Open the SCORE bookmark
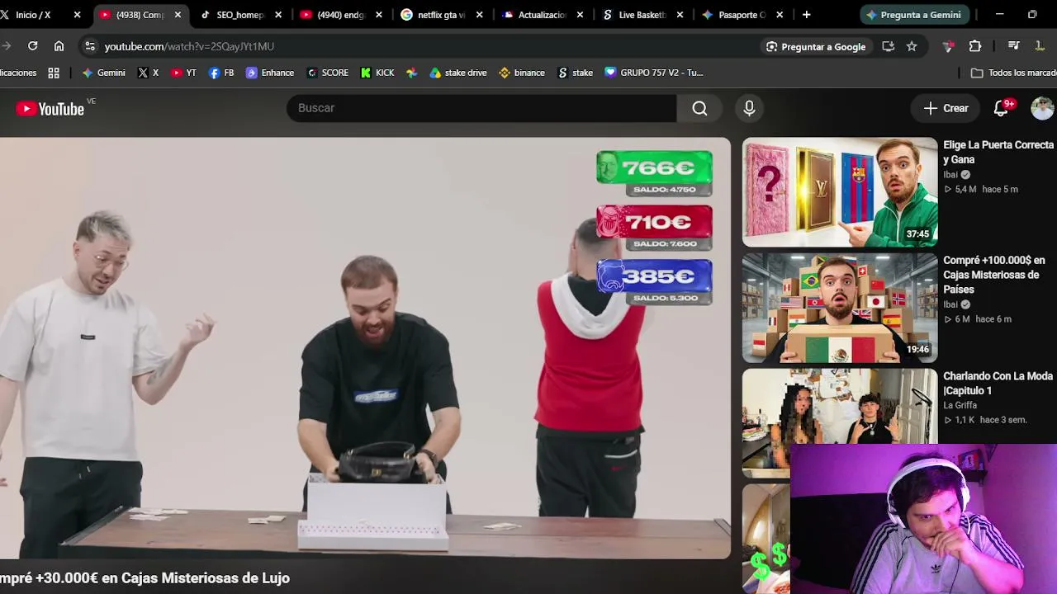The image size is (1057, 594). [327, 73]
